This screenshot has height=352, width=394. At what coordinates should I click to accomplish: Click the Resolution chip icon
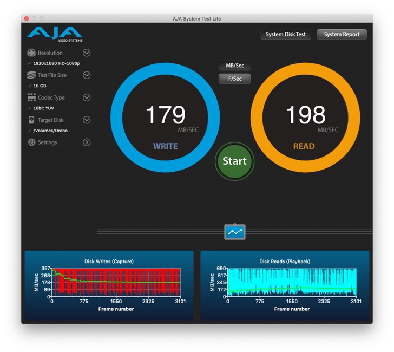tap(31, 53)
